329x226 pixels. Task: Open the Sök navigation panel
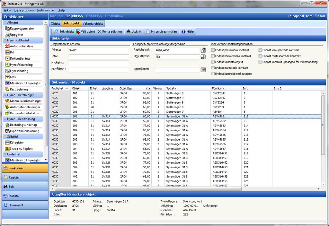point(25,187)
